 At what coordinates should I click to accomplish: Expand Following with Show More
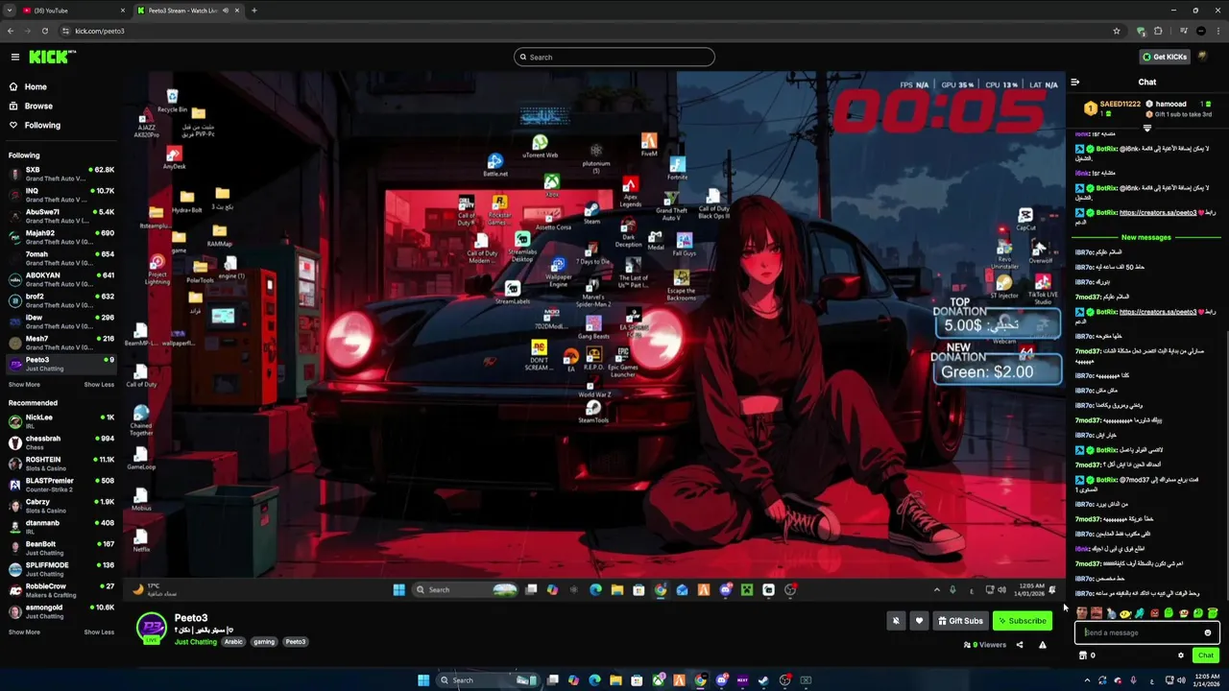click(x=24, y=385)
